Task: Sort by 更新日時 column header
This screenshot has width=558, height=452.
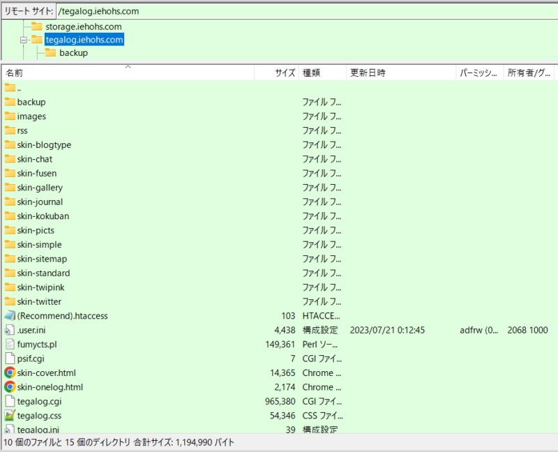Action: pos(401,73)
